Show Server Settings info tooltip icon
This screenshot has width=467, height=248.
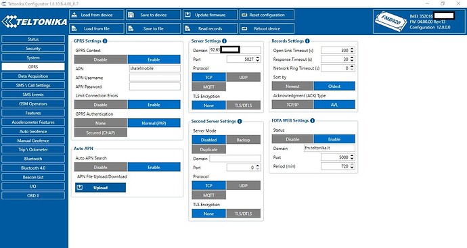pyautogui.click(x=224, y=41)
